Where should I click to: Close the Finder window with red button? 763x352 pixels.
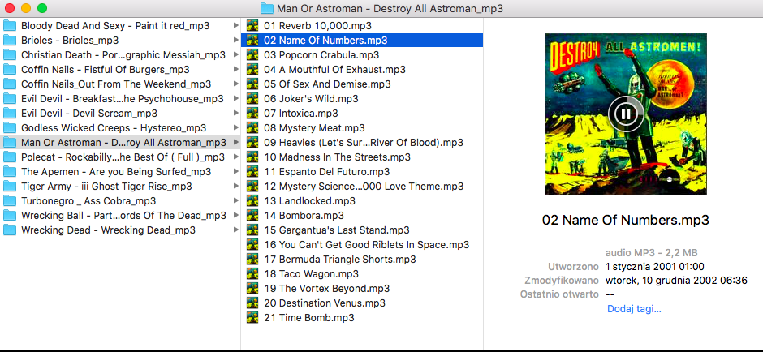click(10, 8)
